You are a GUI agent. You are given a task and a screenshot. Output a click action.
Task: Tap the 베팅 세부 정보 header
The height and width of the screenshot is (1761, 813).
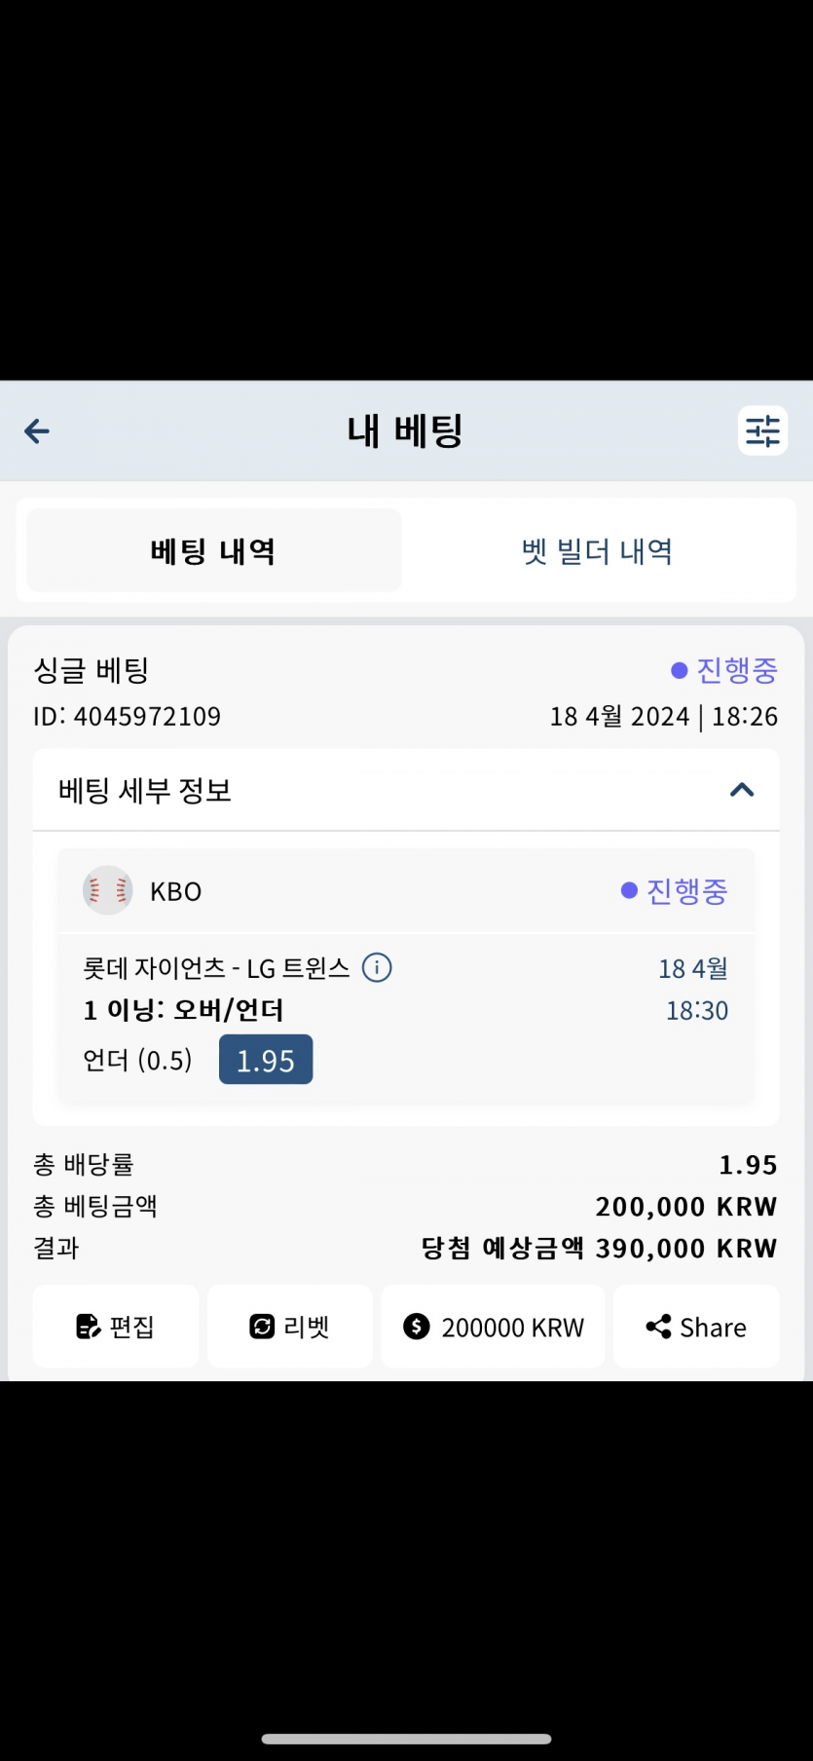point(145,790)
